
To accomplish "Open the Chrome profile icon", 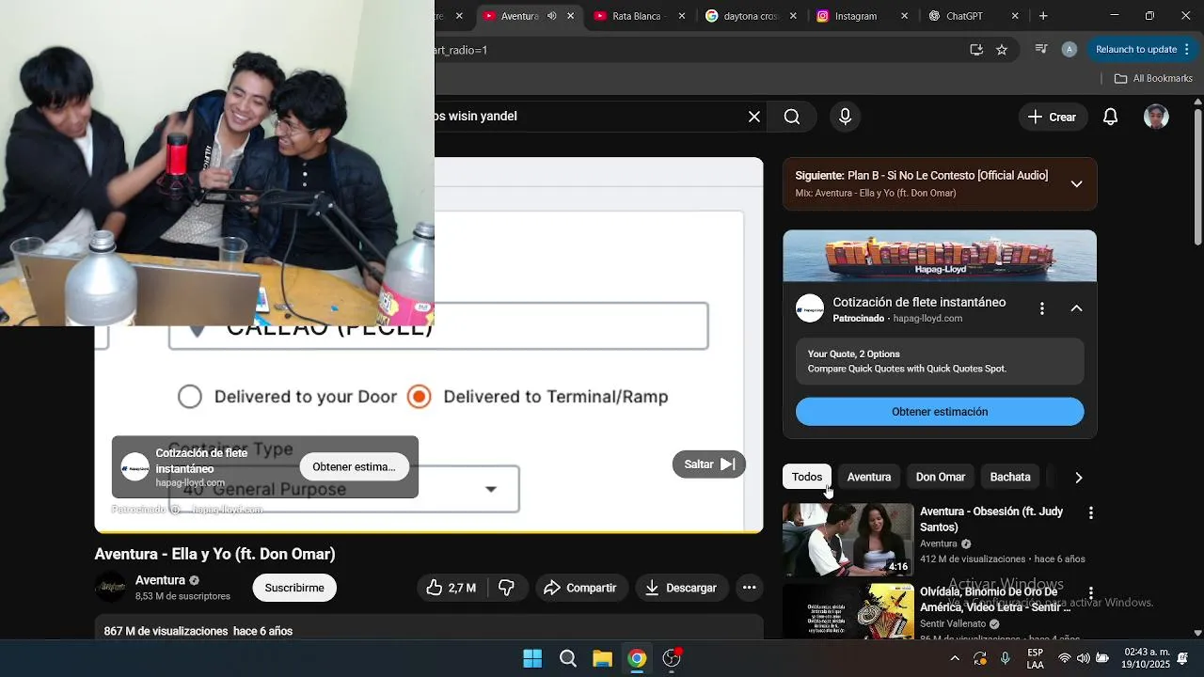I will point(1069,50).
